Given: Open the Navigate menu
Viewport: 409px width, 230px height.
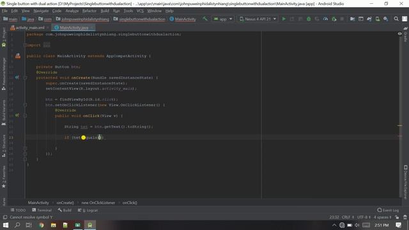Looking at the screenshot, I should pyautogui.click(x=41, y=11).
